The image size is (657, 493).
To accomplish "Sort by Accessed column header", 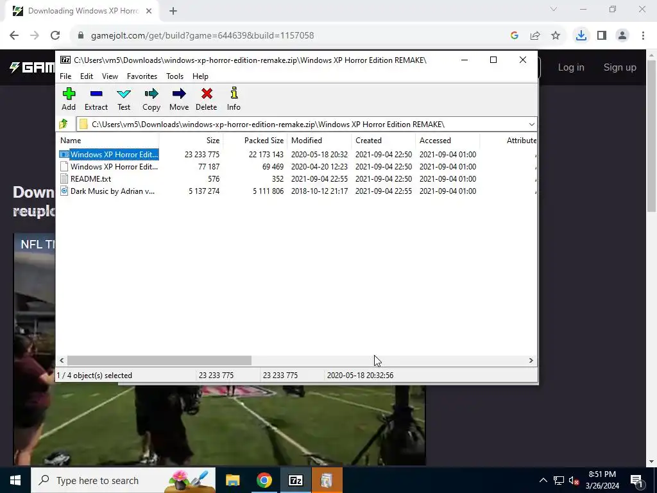I will (447, 141).
